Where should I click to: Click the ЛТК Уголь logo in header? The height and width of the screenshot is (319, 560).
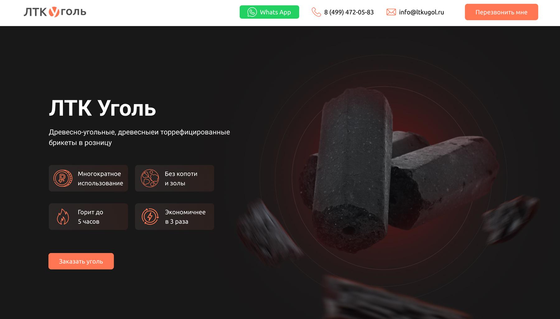(x=55, y=12)
